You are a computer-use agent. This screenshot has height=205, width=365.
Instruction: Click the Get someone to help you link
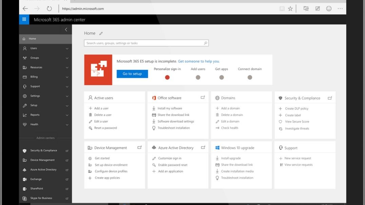point(199,61)
